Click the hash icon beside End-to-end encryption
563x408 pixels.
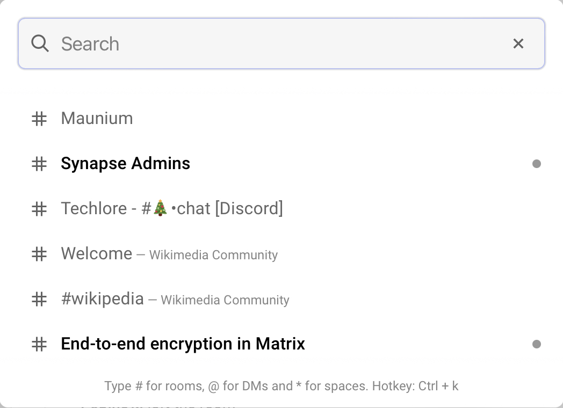point(39,344)
